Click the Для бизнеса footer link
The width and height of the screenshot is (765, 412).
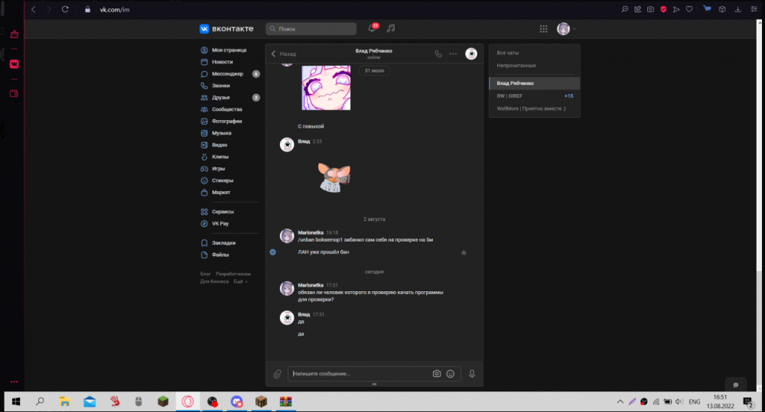[x=214, y=281]
